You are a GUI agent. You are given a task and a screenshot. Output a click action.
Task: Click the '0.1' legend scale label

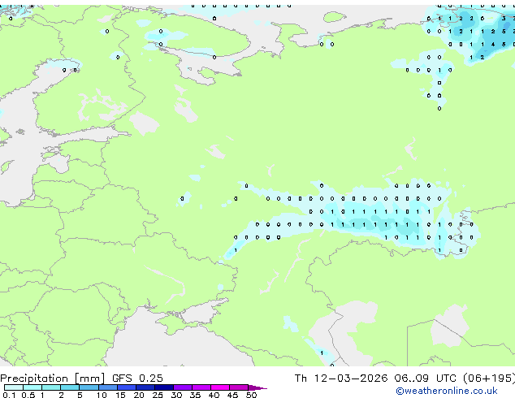click(9, 395)
